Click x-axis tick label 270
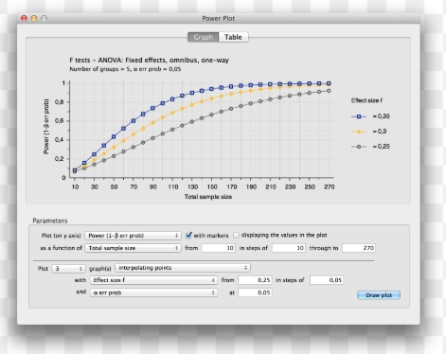Viewport: 446px width, 354px height. coord(330,186)
